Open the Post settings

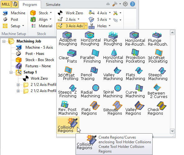point(11,20)
